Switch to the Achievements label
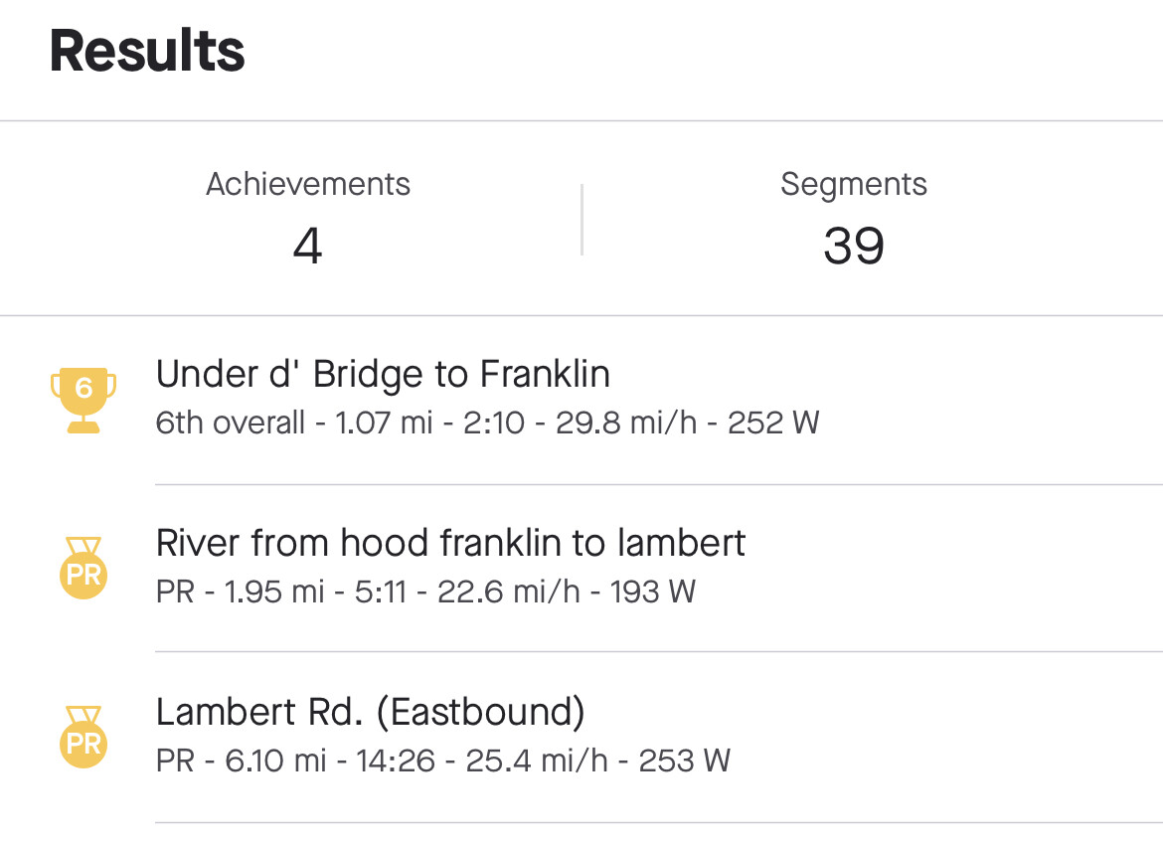Viewport: 1163px width, 846px height. click(308, 184)
